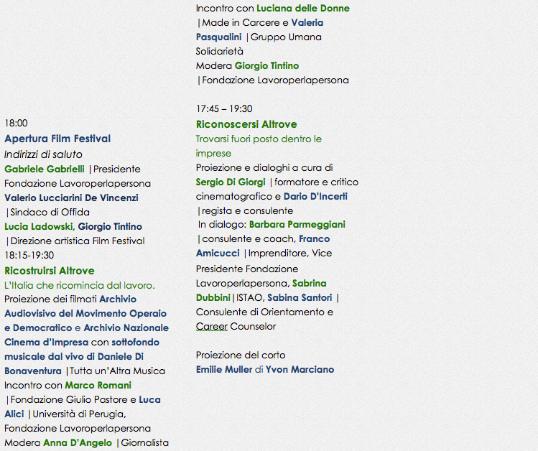Click the underlined word 'Career'

(212, 327)
